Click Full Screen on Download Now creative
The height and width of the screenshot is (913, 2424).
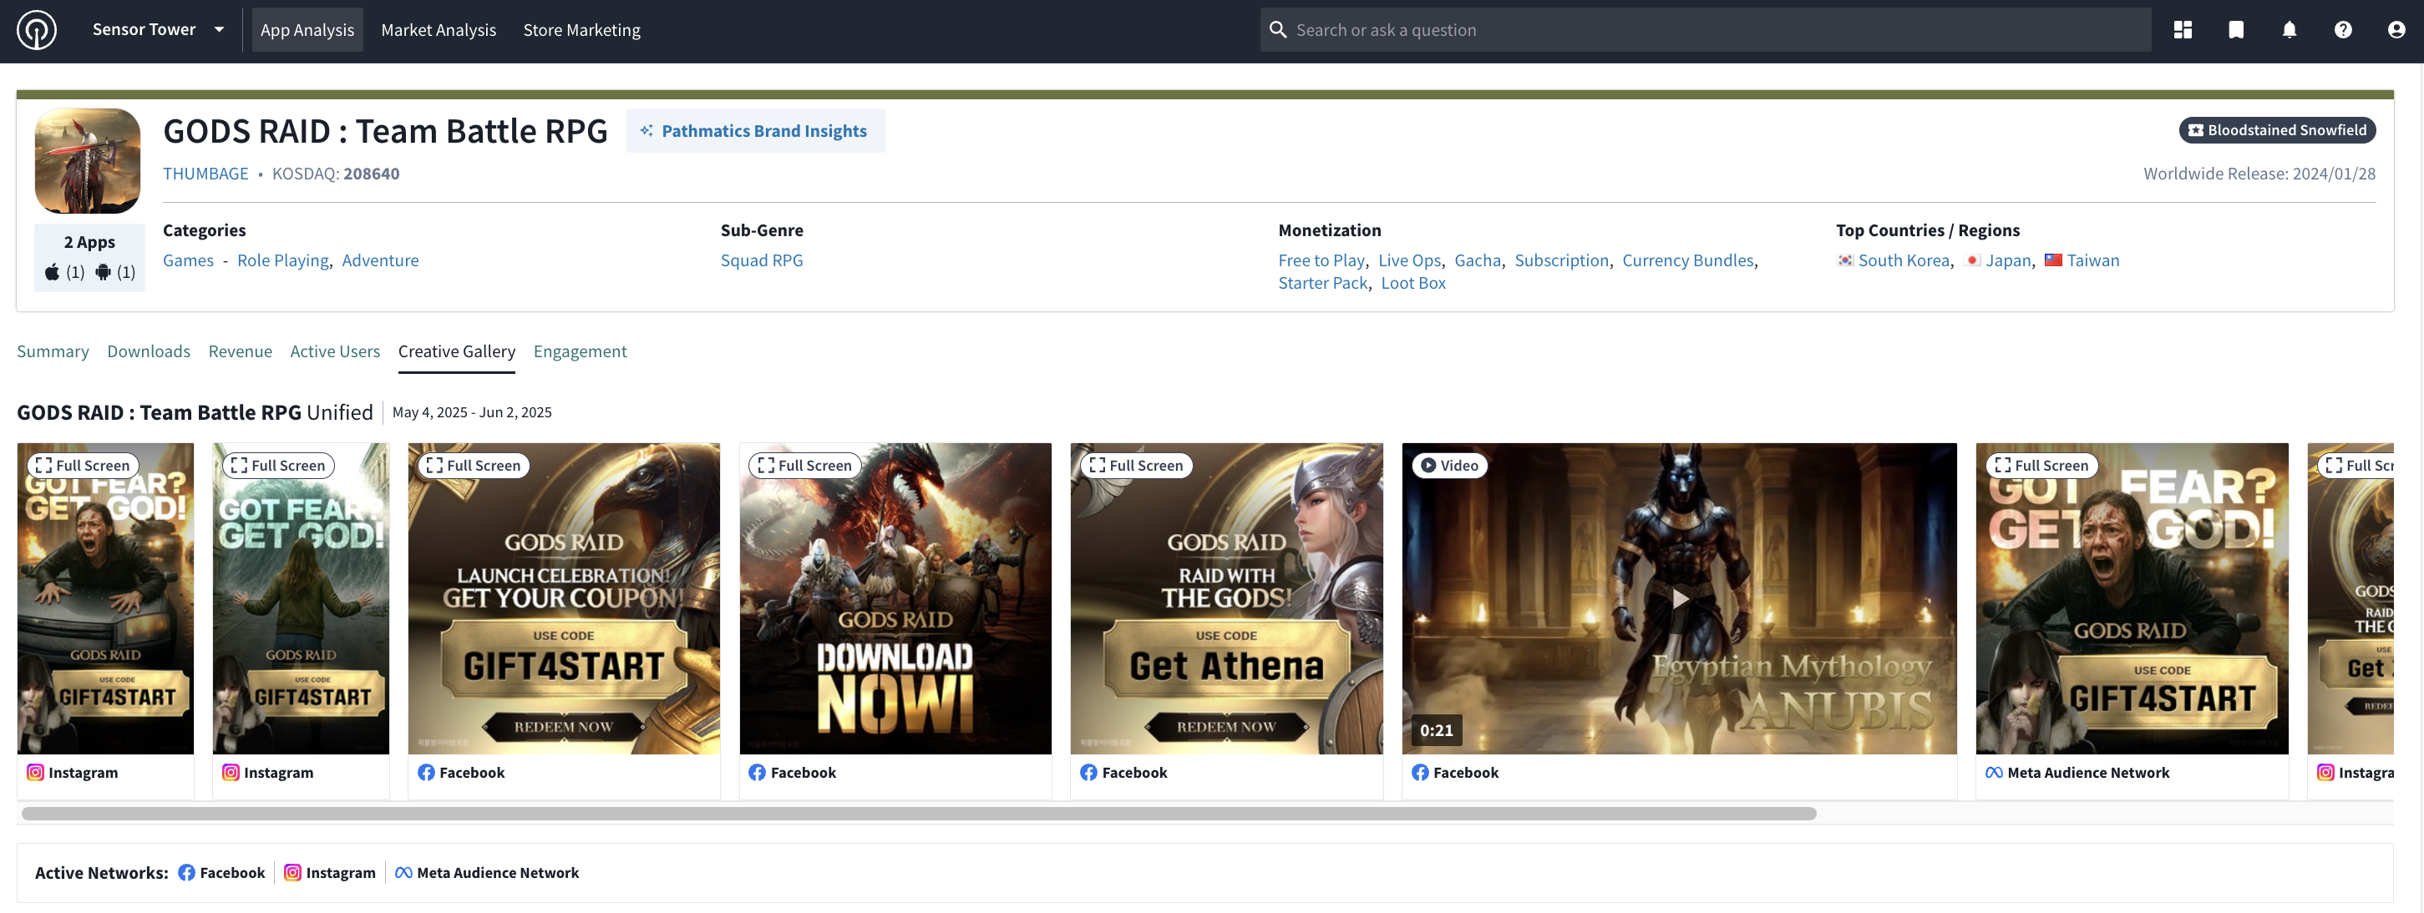pos(804,466)
